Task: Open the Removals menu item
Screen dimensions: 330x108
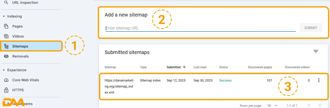Action: pyautogui.click(x=20, y=56)
